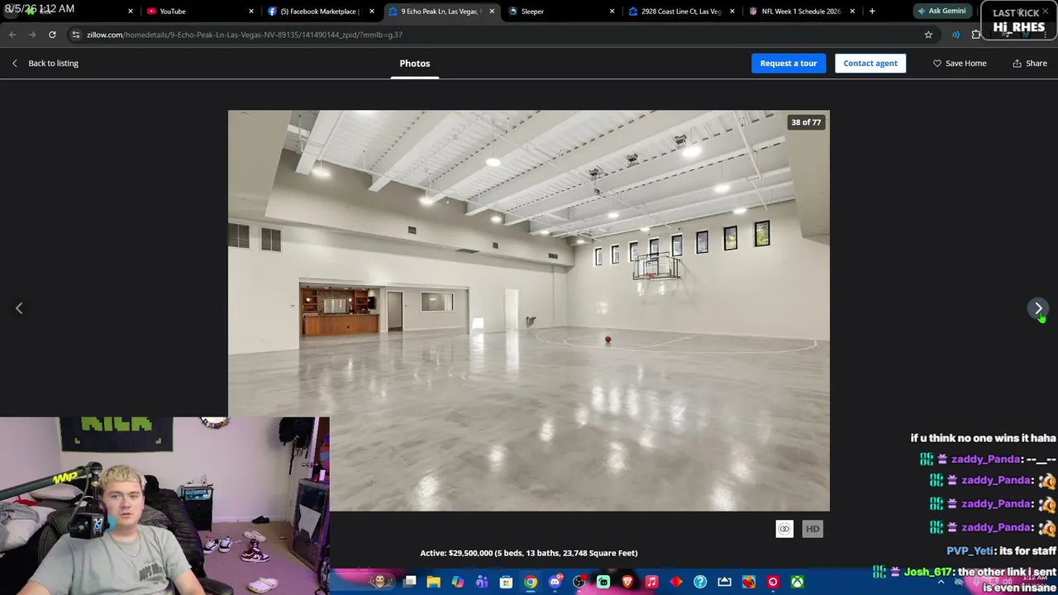Screen dimensions: 1058x595
Task: Save this home with the heart button
Action: 960,63
